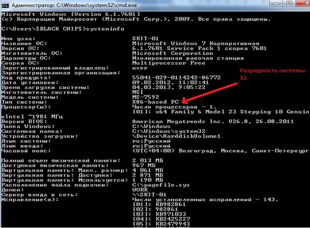Select Windows folder value 'C:\Windows'
Viewport: 310px width, 228px height.
(x=151, y=126)
